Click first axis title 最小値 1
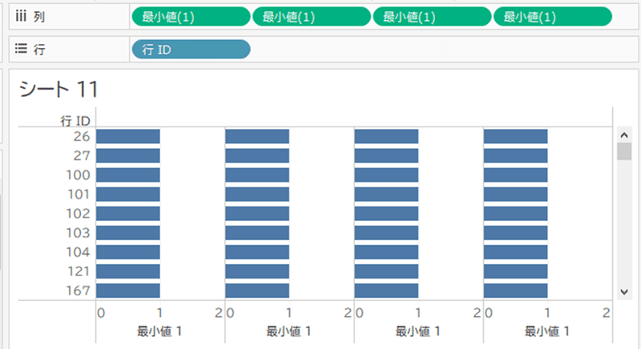The height and width of the screenshot is (349, 641). coord(159,331)
